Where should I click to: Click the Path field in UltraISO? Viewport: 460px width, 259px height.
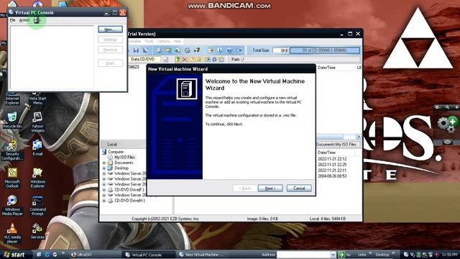tap(300, 59)
